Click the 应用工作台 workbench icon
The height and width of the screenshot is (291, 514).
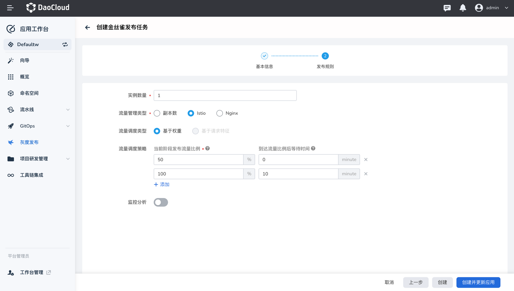(11, 29)
